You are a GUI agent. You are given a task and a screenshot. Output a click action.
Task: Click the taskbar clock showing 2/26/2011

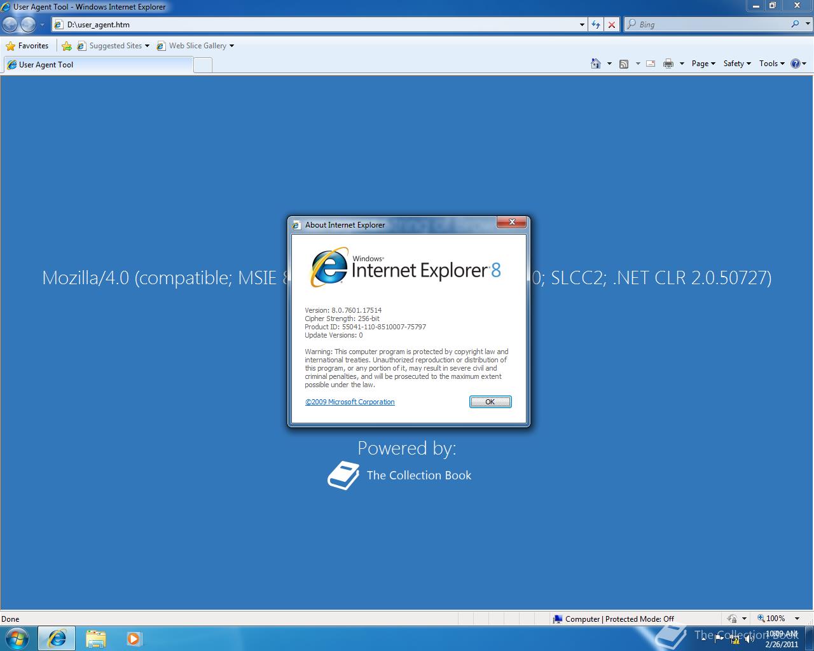point(782,639)
